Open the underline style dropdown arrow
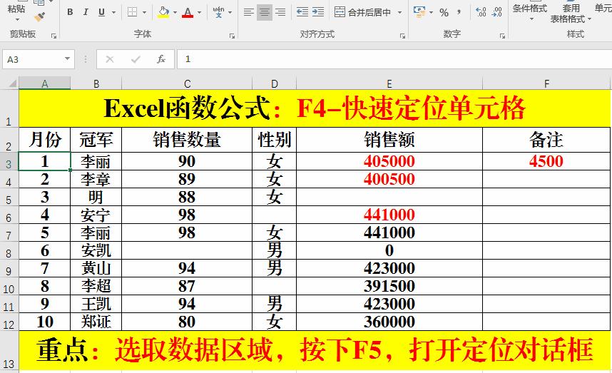Image resolution: width=612 pixels, height=373 pixels. [x=113, y=13]
